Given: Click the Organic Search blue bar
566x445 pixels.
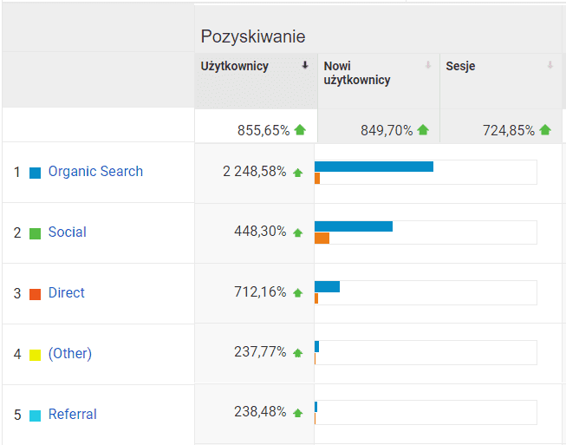Looking at the screenshot, I should click(374, 167).
